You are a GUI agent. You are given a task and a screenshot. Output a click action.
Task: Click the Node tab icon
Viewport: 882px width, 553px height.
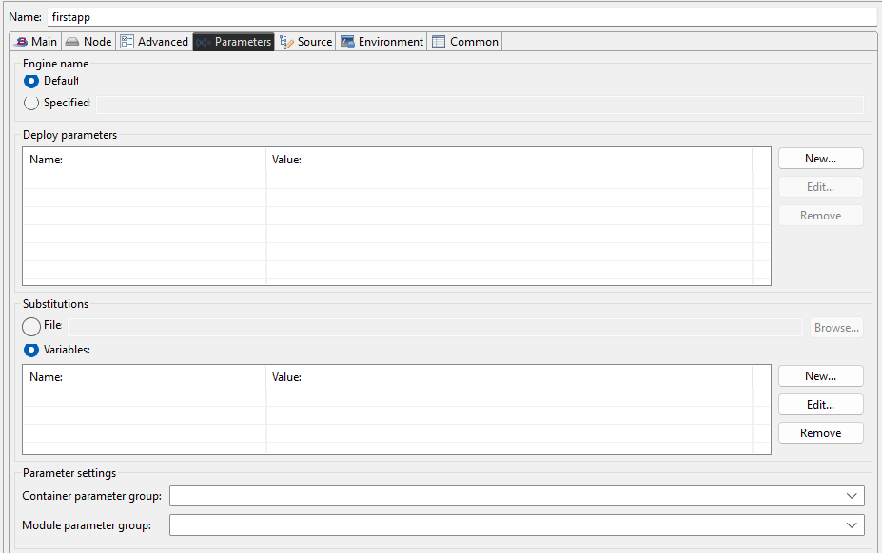click(72, 42)
